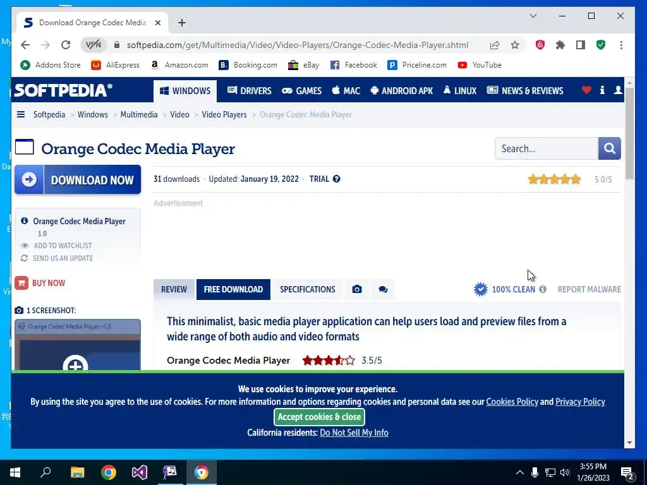Close the Download Orange Codec Media tab

tap(157, 23)
